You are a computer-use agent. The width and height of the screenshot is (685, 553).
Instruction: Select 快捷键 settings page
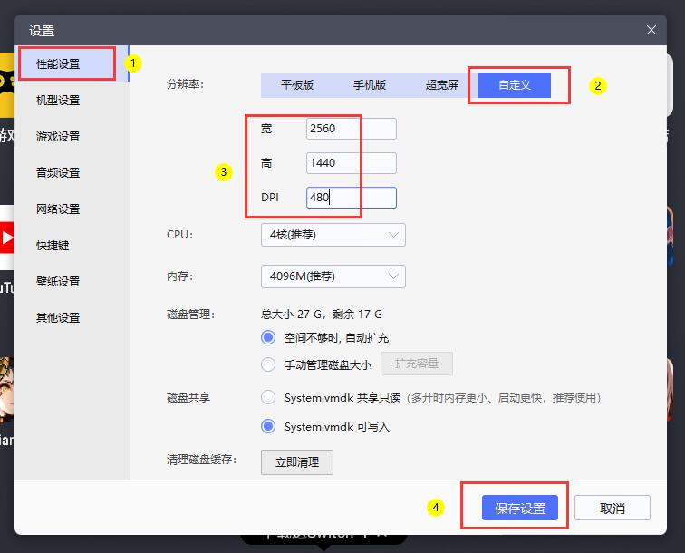pyautogui.click(x=53, y=245)
